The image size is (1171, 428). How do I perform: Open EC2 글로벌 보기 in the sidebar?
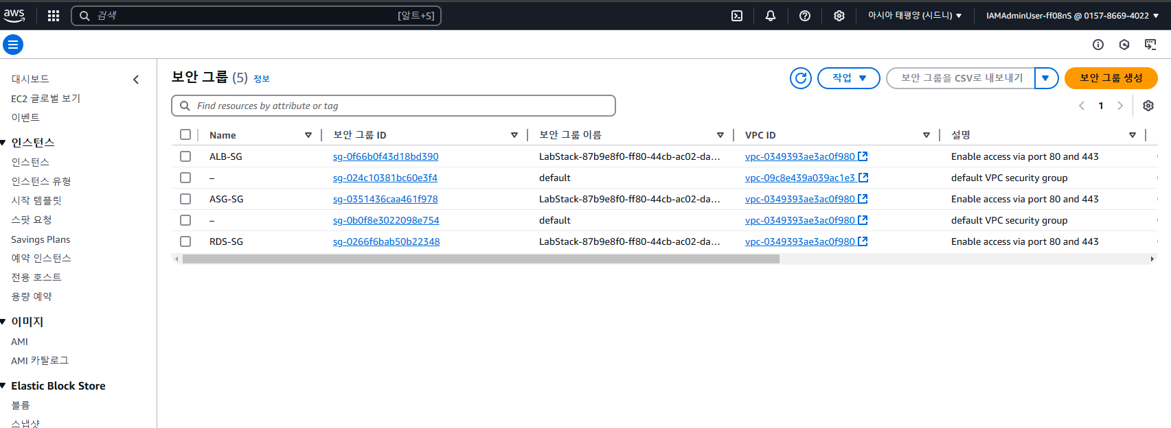46,98
